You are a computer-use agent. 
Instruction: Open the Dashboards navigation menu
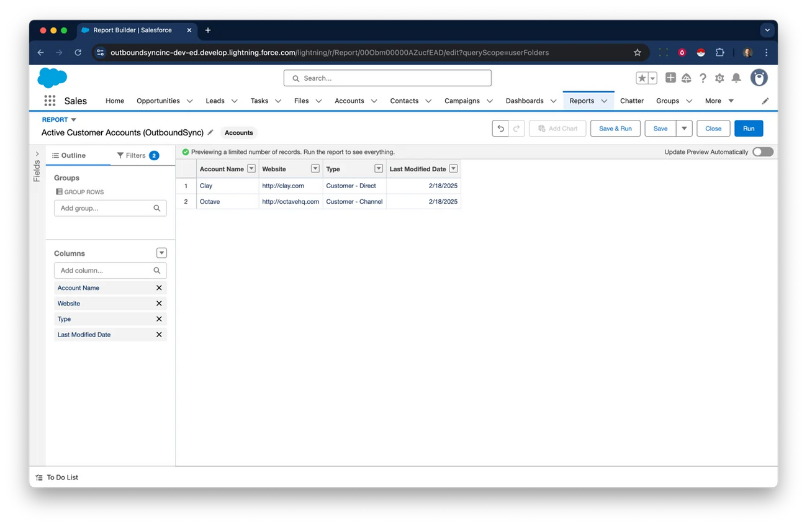click(x=530, y=100)
